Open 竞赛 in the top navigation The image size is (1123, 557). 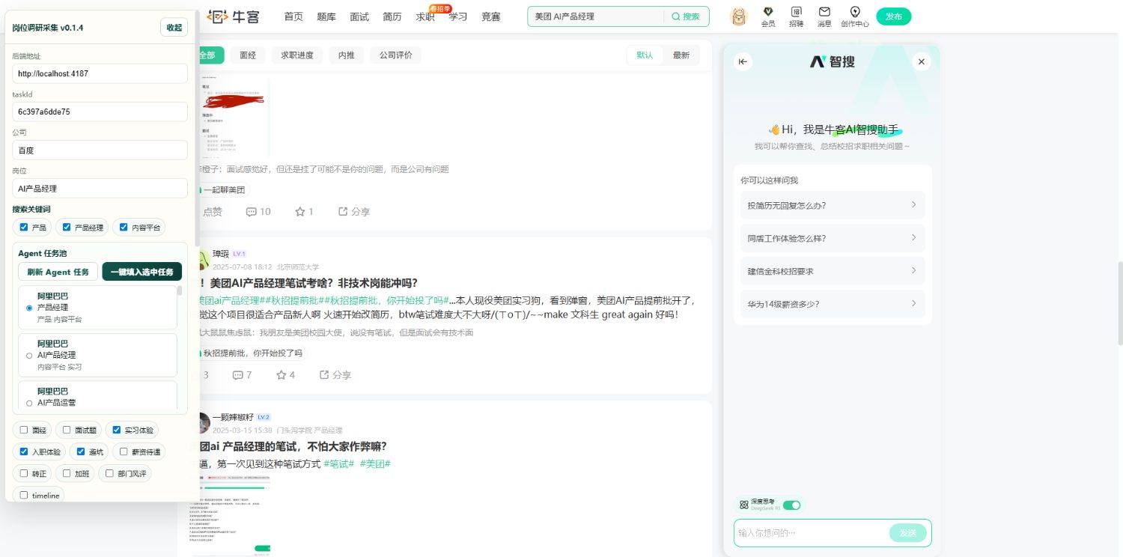(x=491, y=16)
